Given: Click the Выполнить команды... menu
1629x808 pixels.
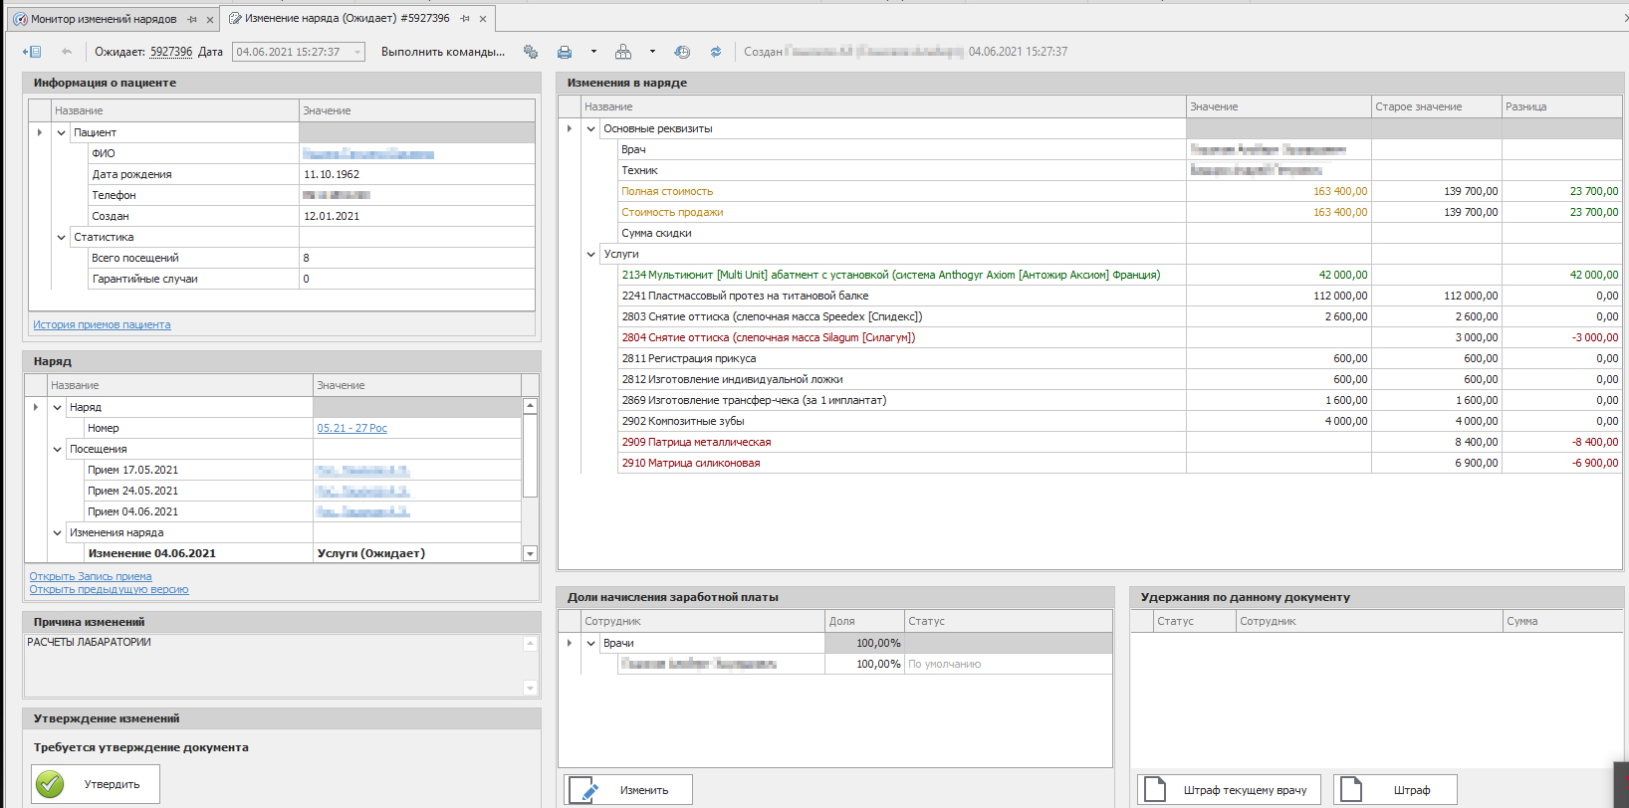Looking at the screenshot, I should (x=442, y=52).
